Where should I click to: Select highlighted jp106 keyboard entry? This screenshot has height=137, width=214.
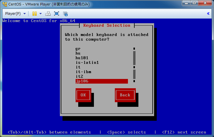click(101, 81)
